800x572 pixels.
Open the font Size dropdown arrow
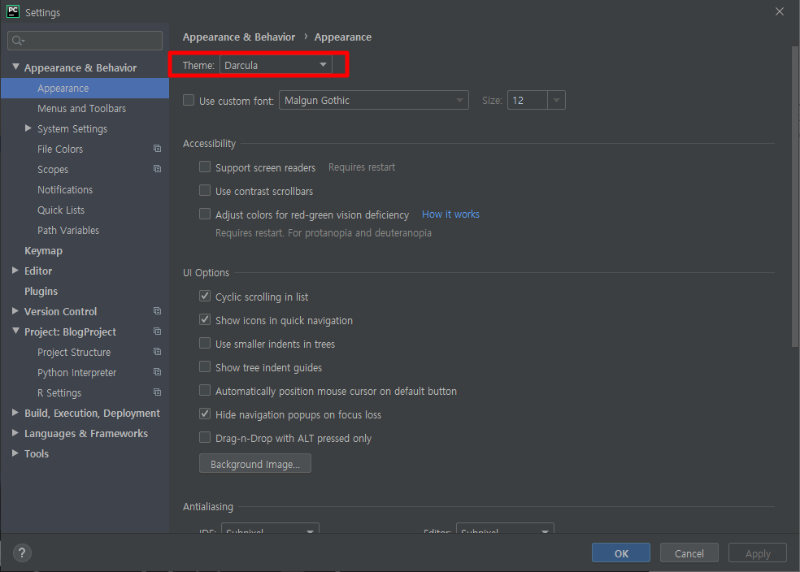(x=556, y=101)
